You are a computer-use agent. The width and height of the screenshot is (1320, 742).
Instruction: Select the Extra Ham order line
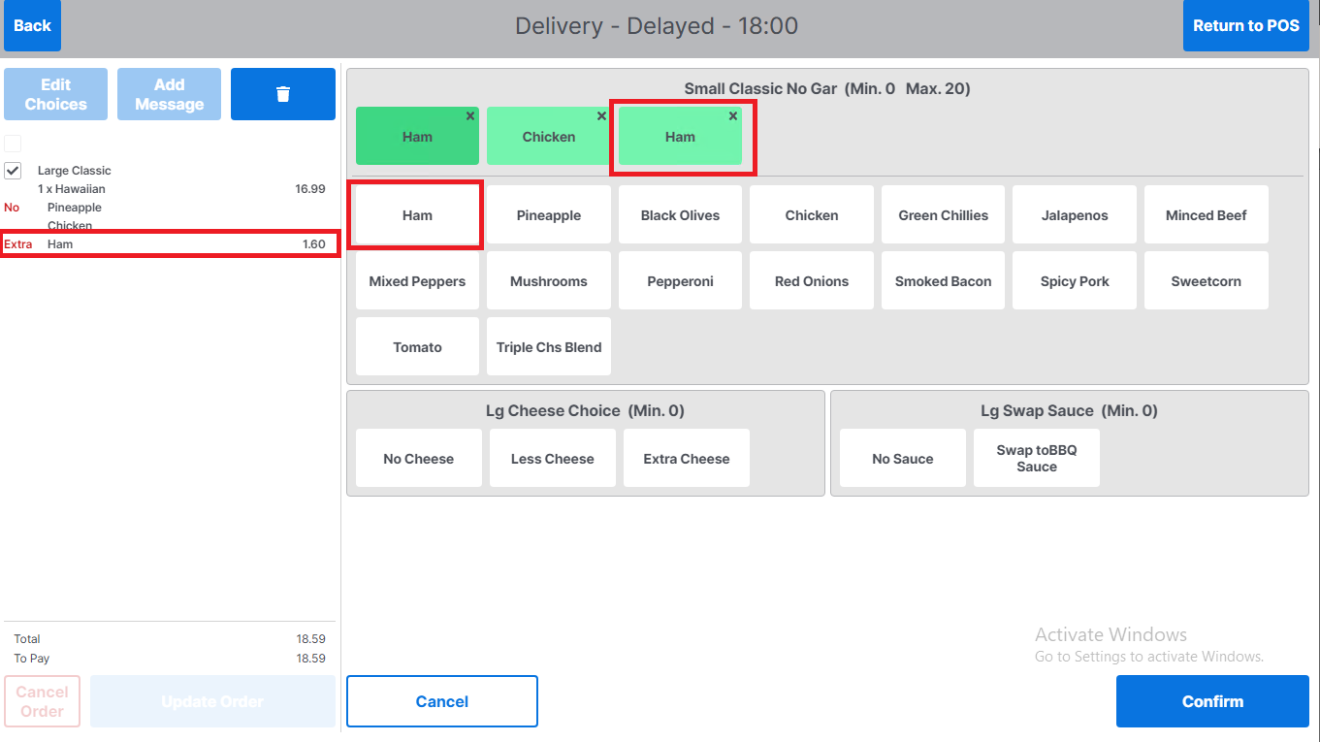(170, 244)
